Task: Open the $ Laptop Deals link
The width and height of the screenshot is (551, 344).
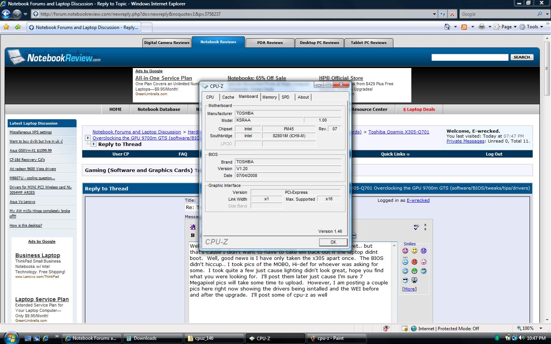Action: [419, 109]
